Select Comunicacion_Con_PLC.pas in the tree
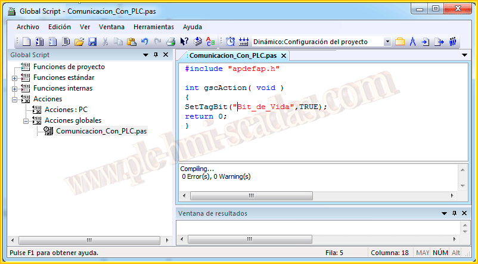The width and height of the screenshot is (478, 264). coord(101,131)
